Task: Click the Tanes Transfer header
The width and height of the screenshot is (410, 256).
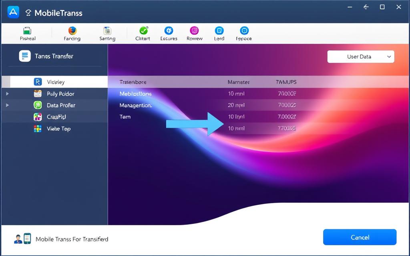Action: click(54, 56)
